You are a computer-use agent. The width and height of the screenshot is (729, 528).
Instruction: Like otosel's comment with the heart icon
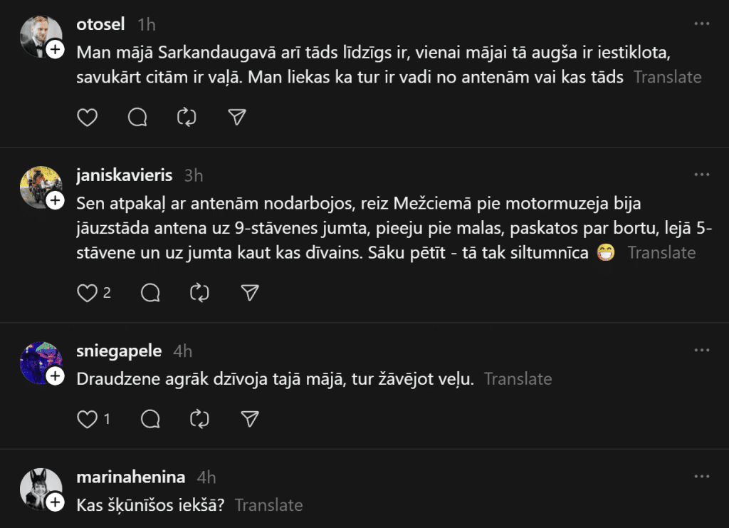[87, 118]
